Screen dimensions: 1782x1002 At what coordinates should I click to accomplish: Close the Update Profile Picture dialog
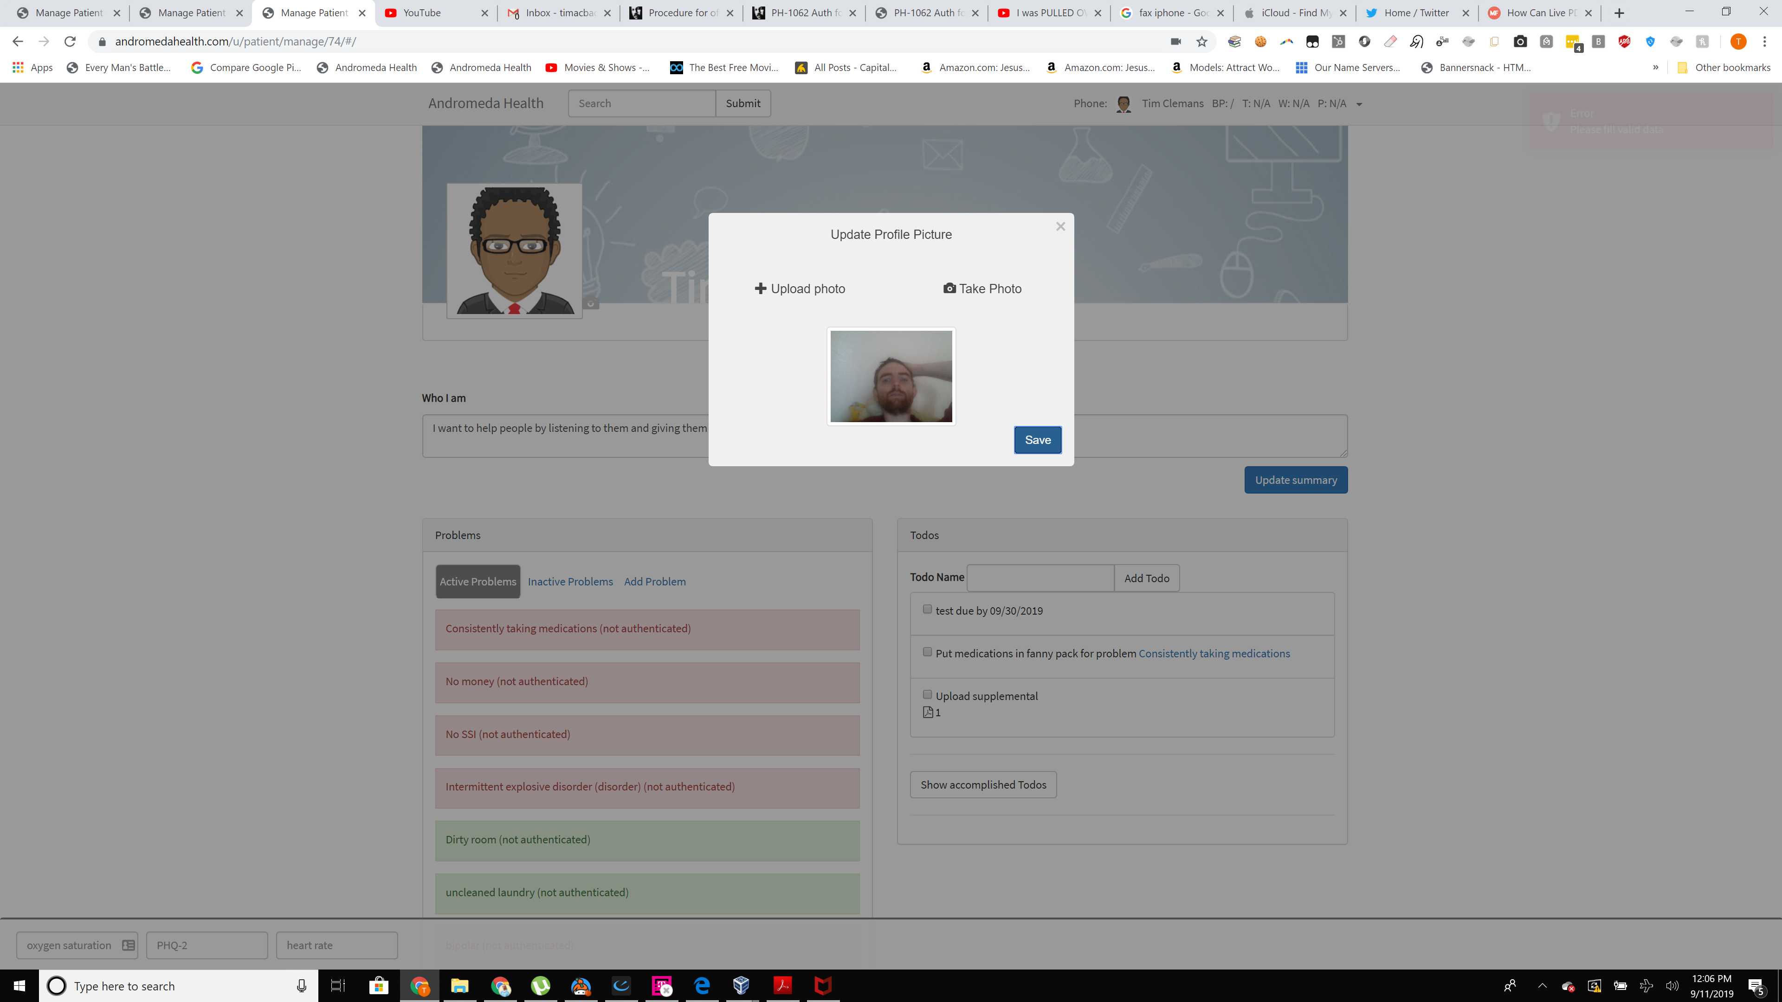pos(1060,227)
